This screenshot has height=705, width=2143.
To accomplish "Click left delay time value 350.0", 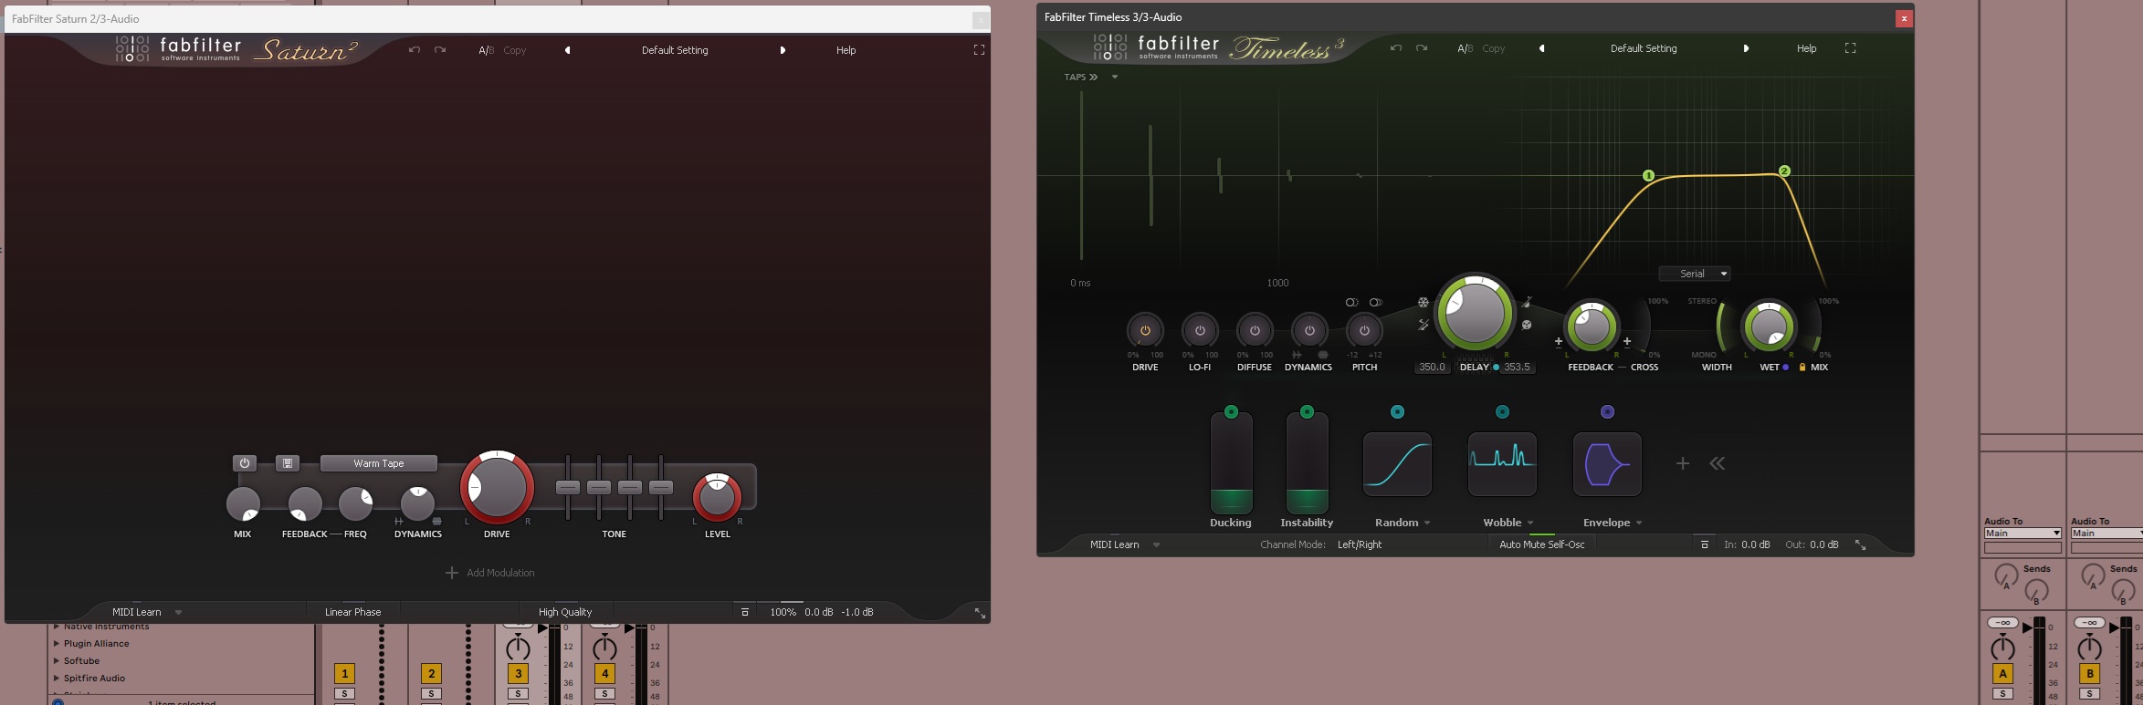I will (1432, 368).
